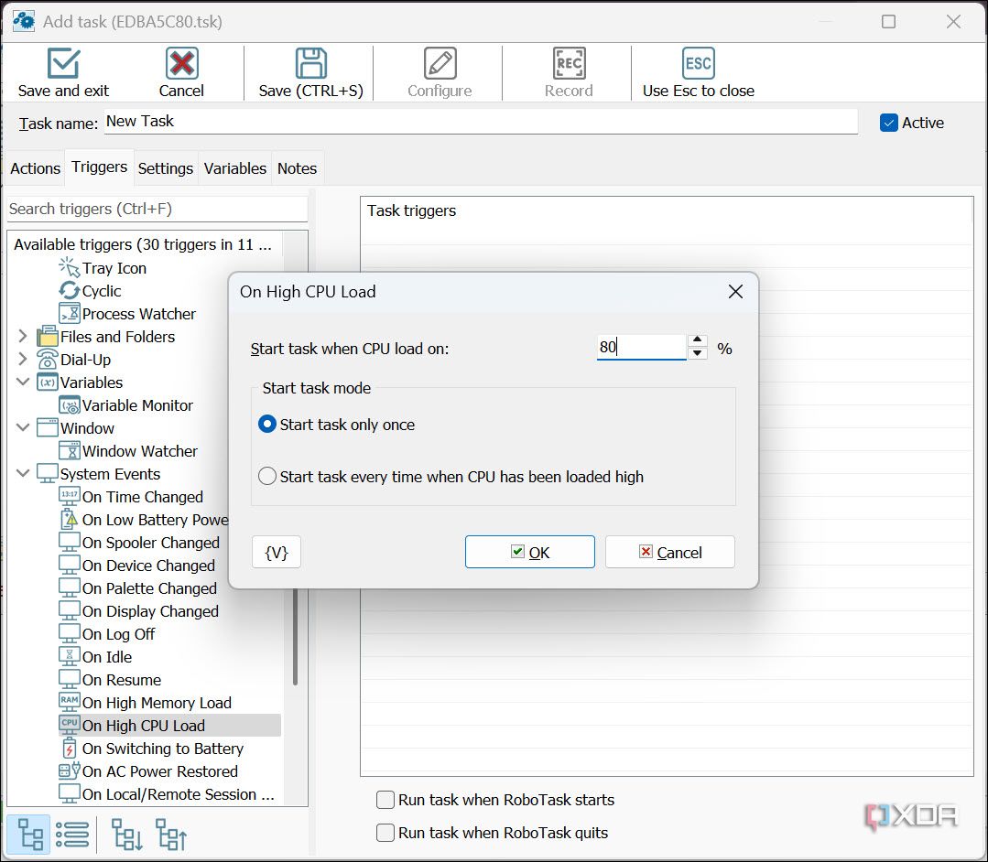Select Start task only once radio
Viewport: 988px width, 862px height.
point(267,425)
